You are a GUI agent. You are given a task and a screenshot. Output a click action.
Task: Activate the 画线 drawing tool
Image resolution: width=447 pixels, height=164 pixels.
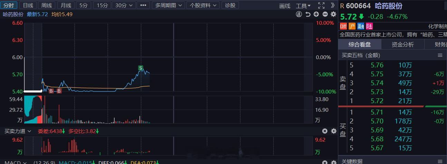coord(285,6)
